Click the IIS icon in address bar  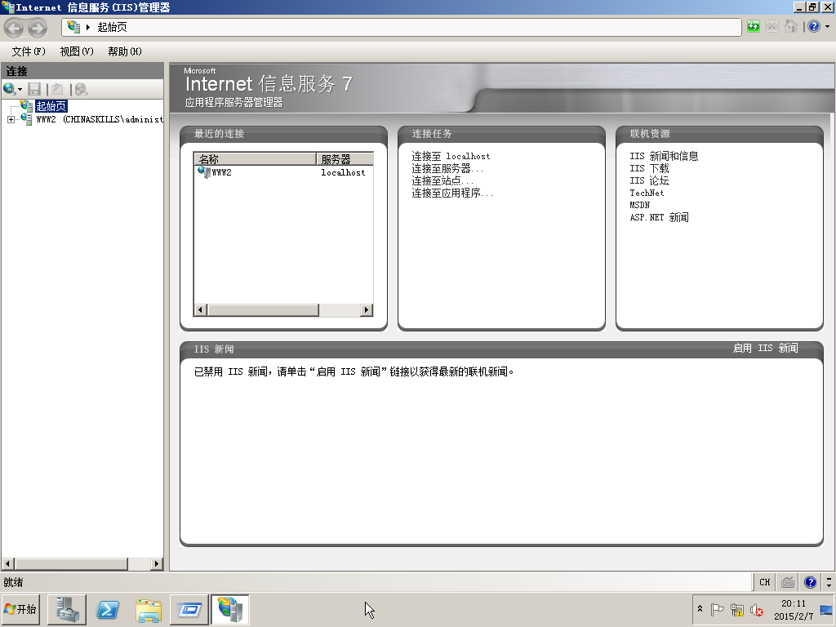(x=73, y=27)
